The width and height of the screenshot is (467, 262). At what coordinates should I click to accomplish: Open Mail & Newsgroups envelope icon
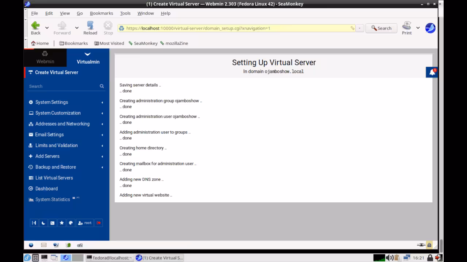coord(44,245)
